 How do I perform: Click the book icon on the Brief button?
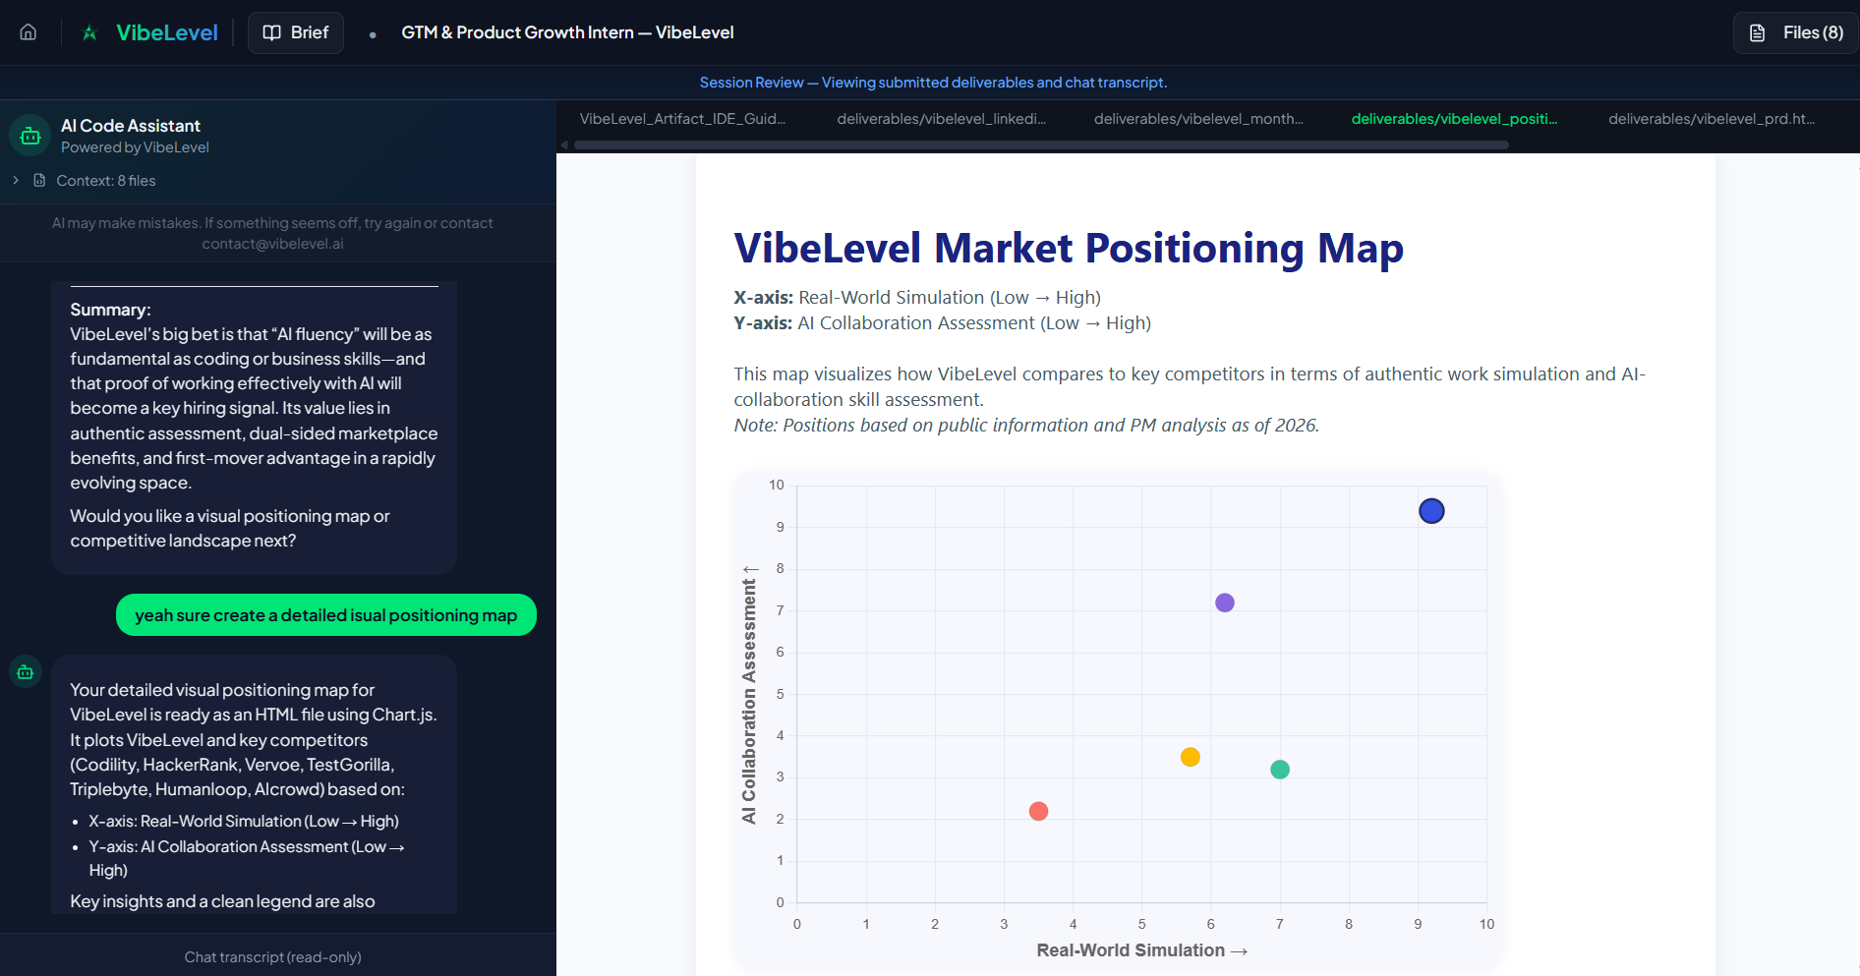click(x=272, y=32)
